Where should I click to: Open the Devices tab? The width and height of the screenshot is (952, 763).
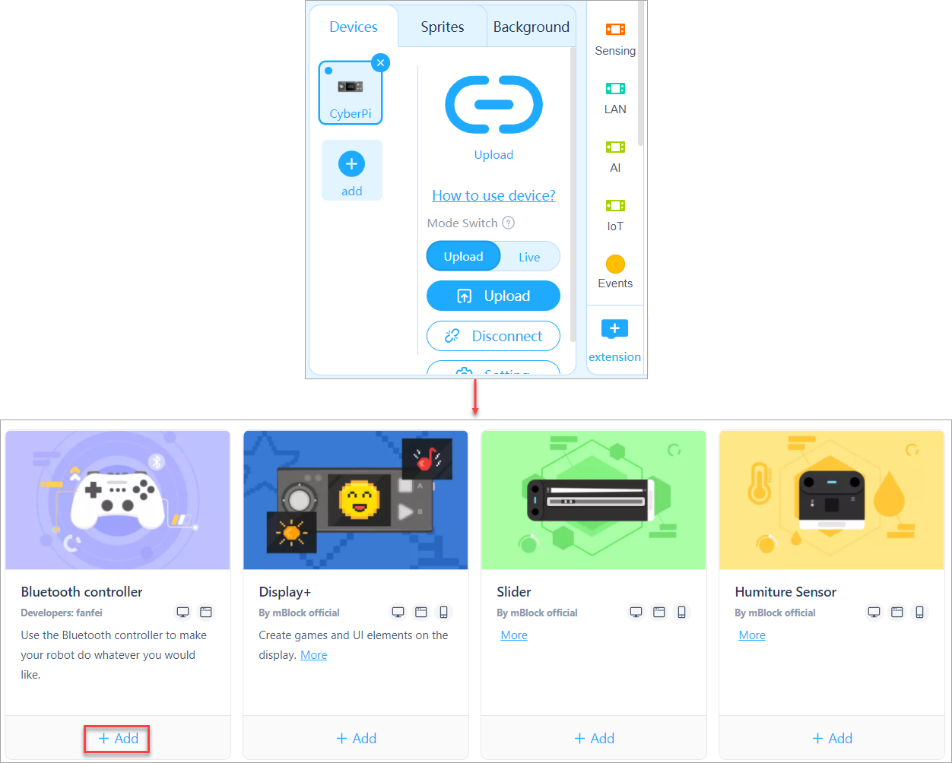[x=353, y=27]
